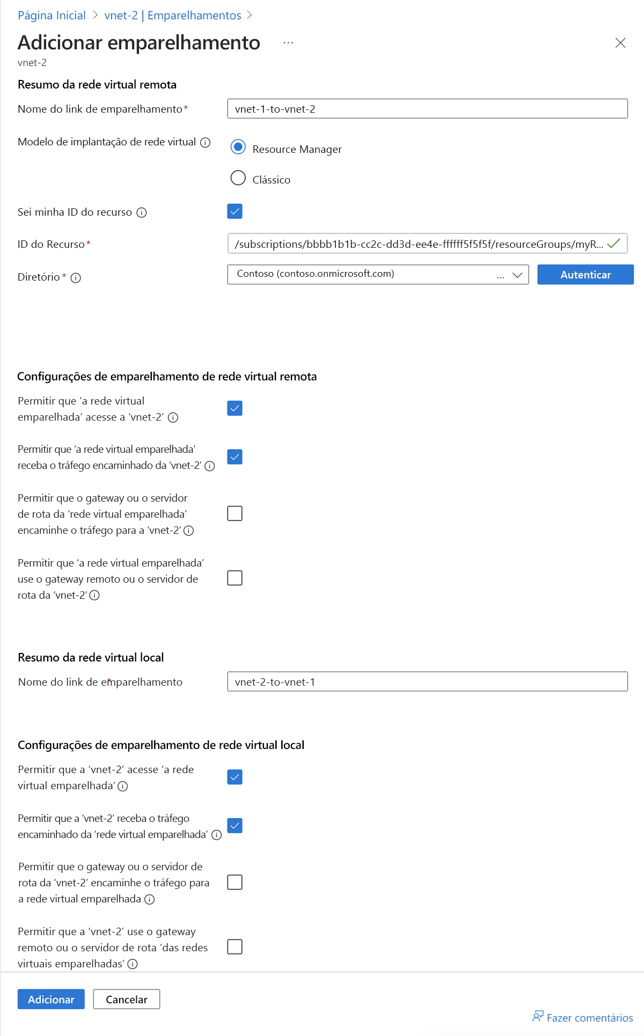Click the Adicionar button
The height and width of the screenshot is (1036, 644).
[x=51, y=1000]
